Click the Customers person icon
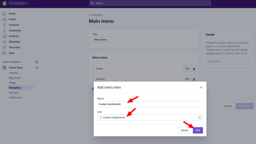Screen dimensions: 256x144 point(4,31)
